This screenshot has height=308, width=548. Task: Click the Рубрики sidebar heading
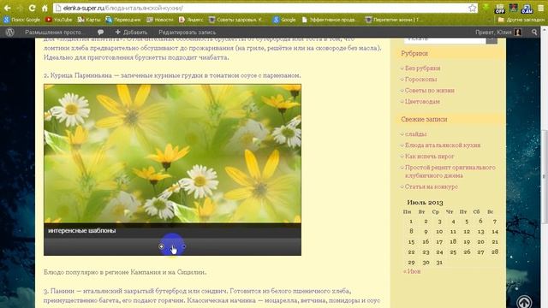point(414,53)
